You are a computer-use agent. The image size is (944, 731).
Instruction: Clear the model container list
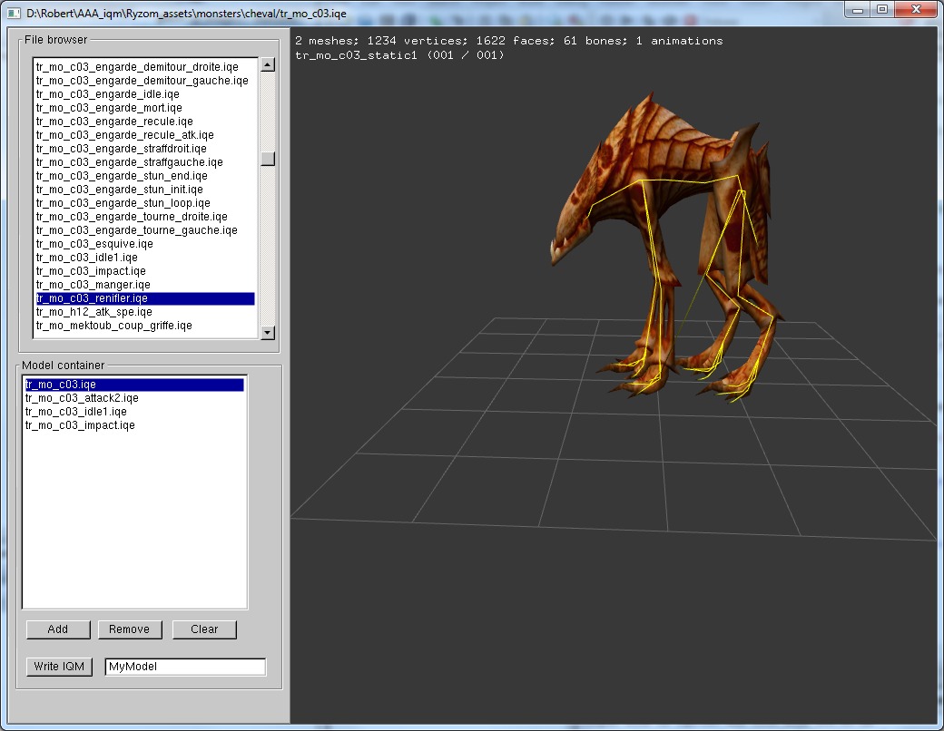[204, 629]
